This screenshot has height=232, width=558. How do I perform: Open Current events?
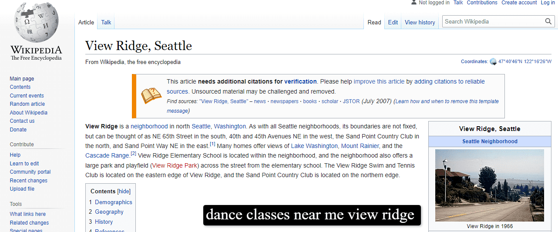pos(27,96)
